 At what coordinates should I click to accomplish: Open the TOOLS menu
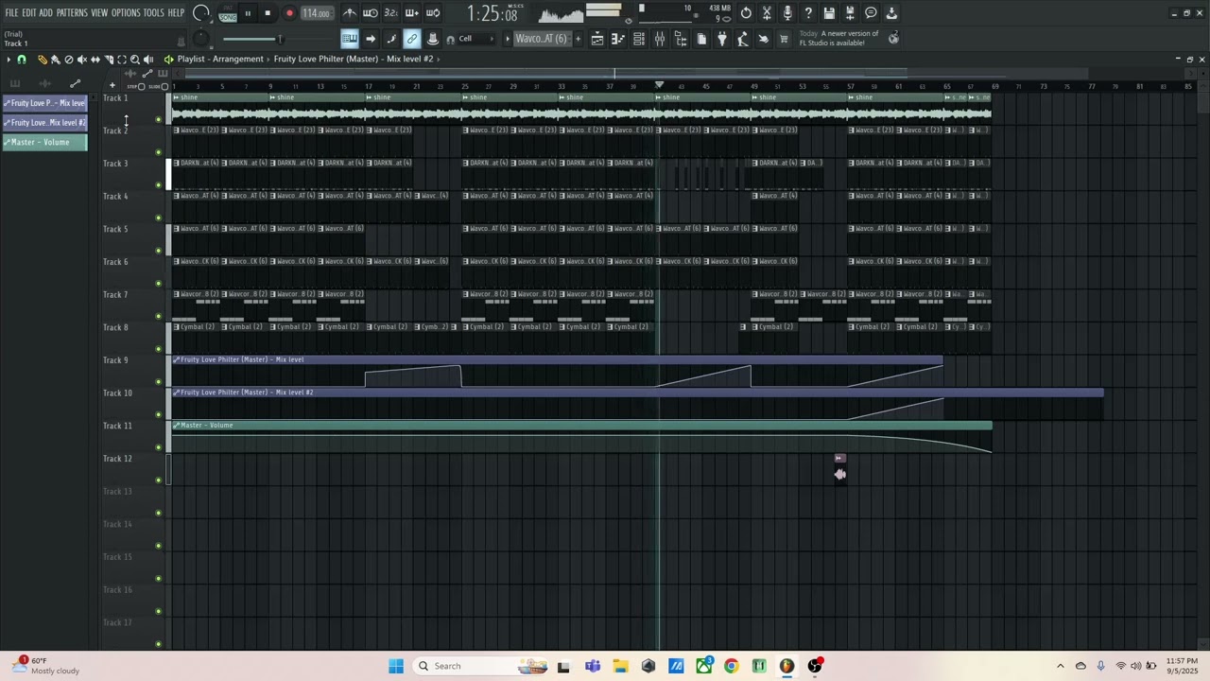coord(154,13)
